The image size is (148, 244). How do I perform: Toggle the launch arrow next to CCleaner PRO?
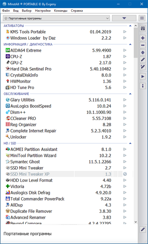pyautogui.click(x=125, y=118)
